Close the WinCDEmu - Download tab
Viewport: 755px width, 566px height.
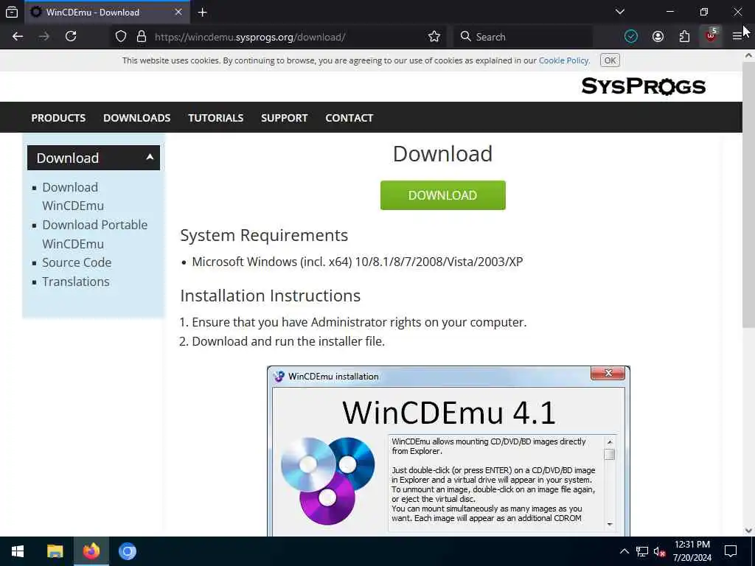tap(178, 12)
